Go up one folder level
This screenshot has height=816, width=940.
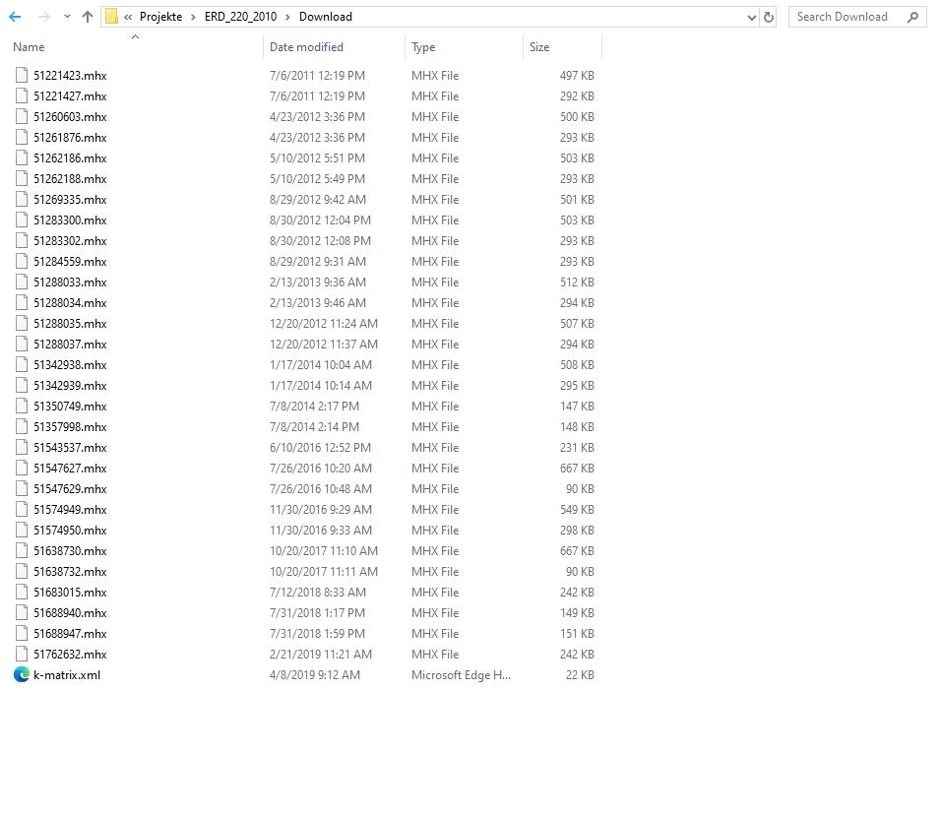coord(88,17)
